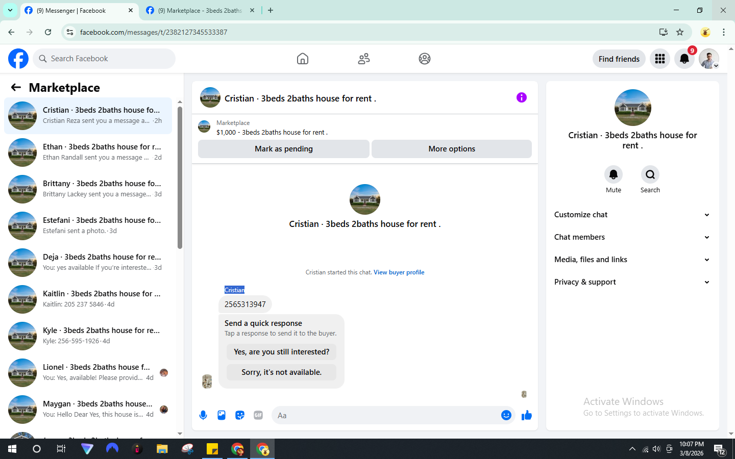This screenshot has height=459, width=735.
Task: Open Windows notification center icon
Action: pos(720,449)
